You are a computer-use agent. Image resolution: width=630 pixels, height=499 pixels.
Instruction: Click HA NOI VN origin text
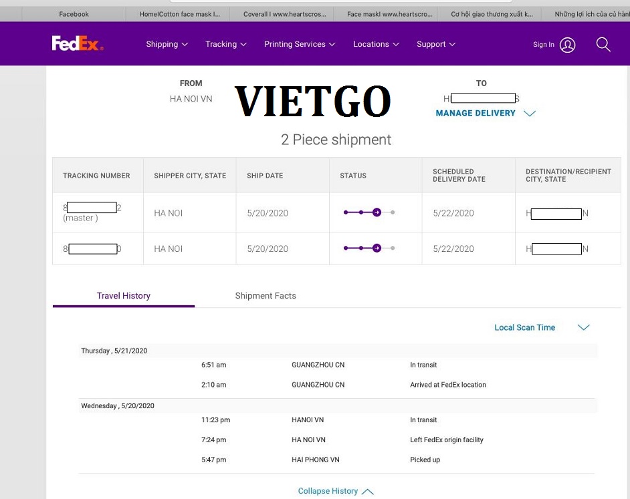[x=191, y=99]
